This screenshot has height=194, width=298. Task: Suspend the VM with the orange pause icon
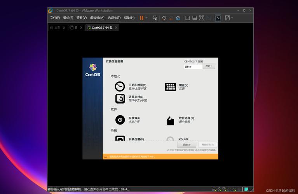[142, 18]
